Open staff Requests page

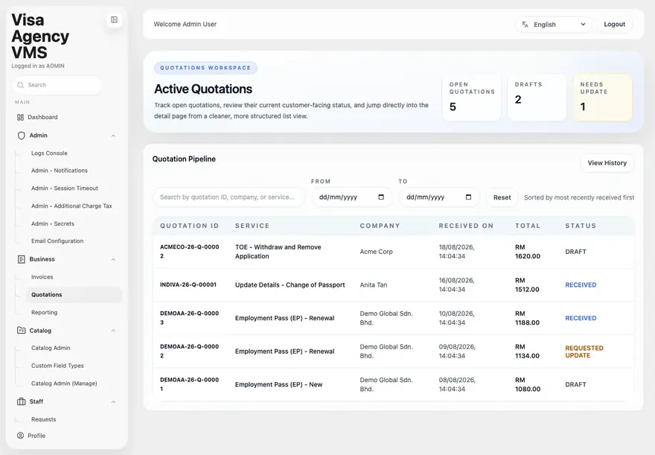click(43, 419)
